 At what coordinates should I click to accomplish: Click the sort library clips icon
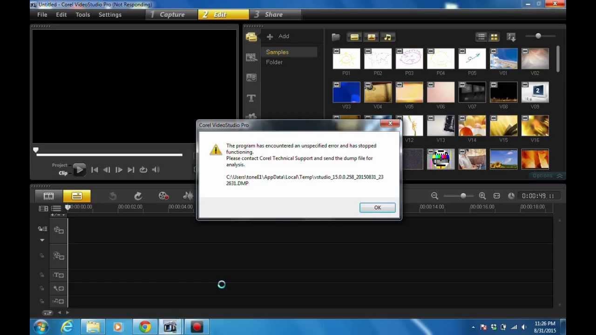pyautogui.click(x=511, y=37)
